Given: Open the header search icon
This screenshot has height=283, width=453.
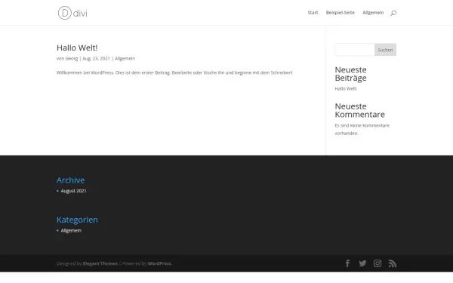Looking at the screenshot, I should click(x=393, y=13).
